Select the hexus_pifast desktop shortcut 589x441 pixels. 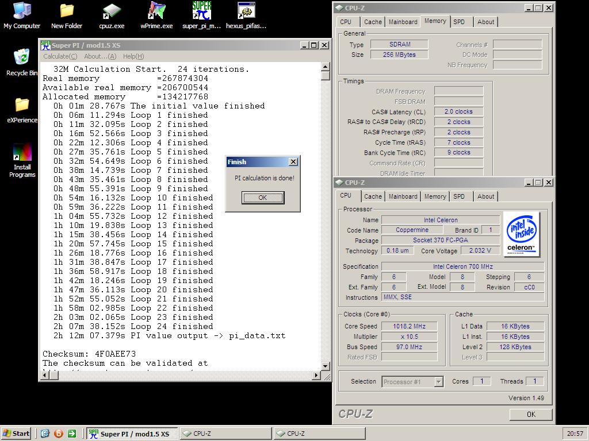[x=246, y=16]
